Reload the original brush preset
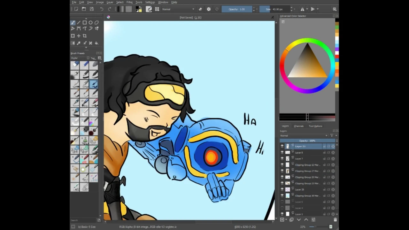The height and width of the screenshot is (230, 409). pyautogui.click(x=217, y=9)
